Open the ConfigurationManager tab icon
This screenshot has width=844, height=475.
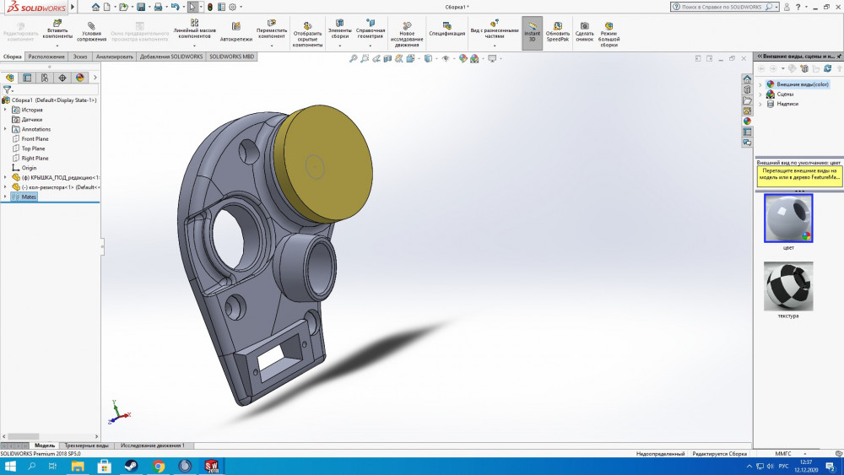[x=45, y=78]
